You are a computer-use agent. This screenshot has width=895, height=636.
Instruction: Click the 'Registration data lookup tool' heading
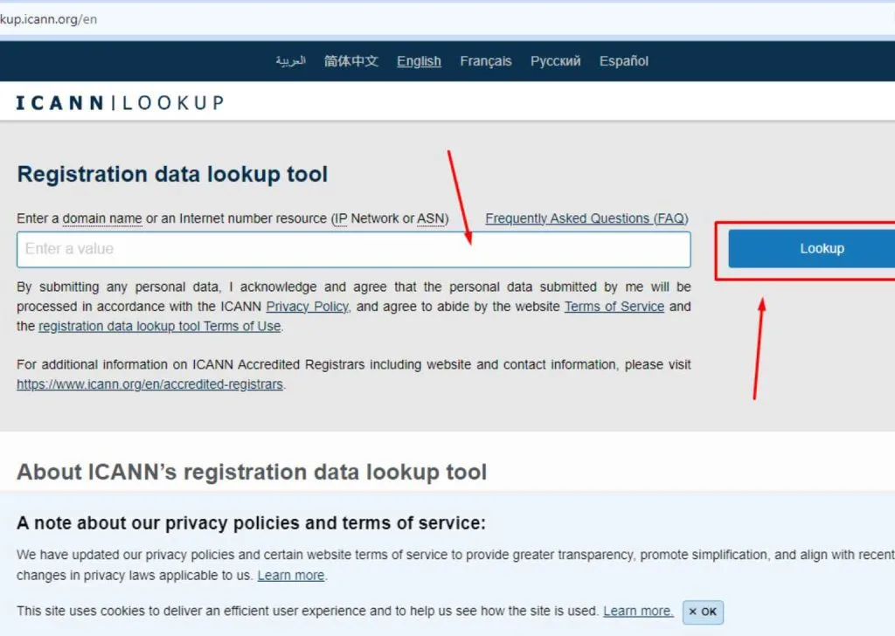[x=172, y=174]
